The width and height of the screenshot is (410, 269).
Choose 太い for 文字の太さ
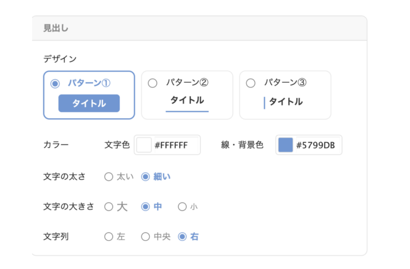click(x=109, y=177)
